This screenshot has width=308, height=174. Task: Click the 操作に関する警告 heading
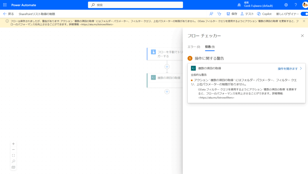[209, 58]
